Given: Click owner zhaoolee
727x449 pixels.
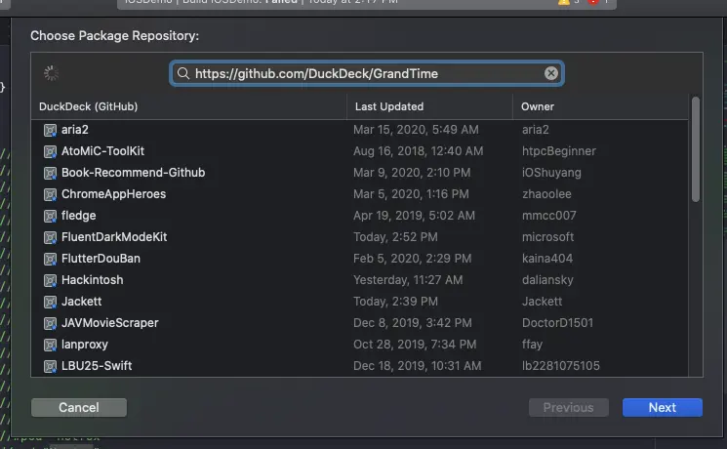Looking at the screenshot, I should point(546,194).
